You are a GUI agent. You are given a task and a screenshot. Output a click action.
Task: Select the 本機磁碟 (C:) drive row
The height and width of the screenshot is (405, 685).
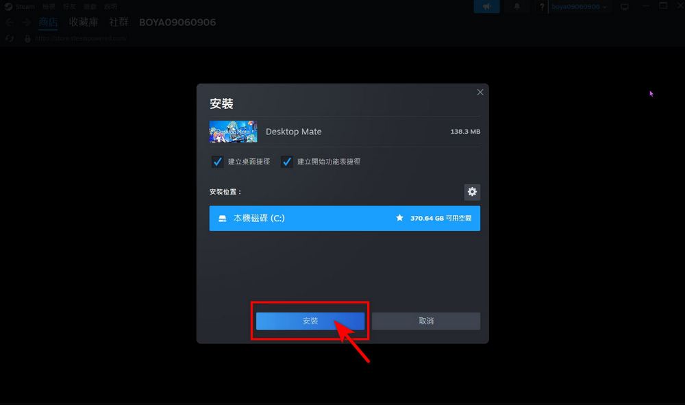pos(345,218)
